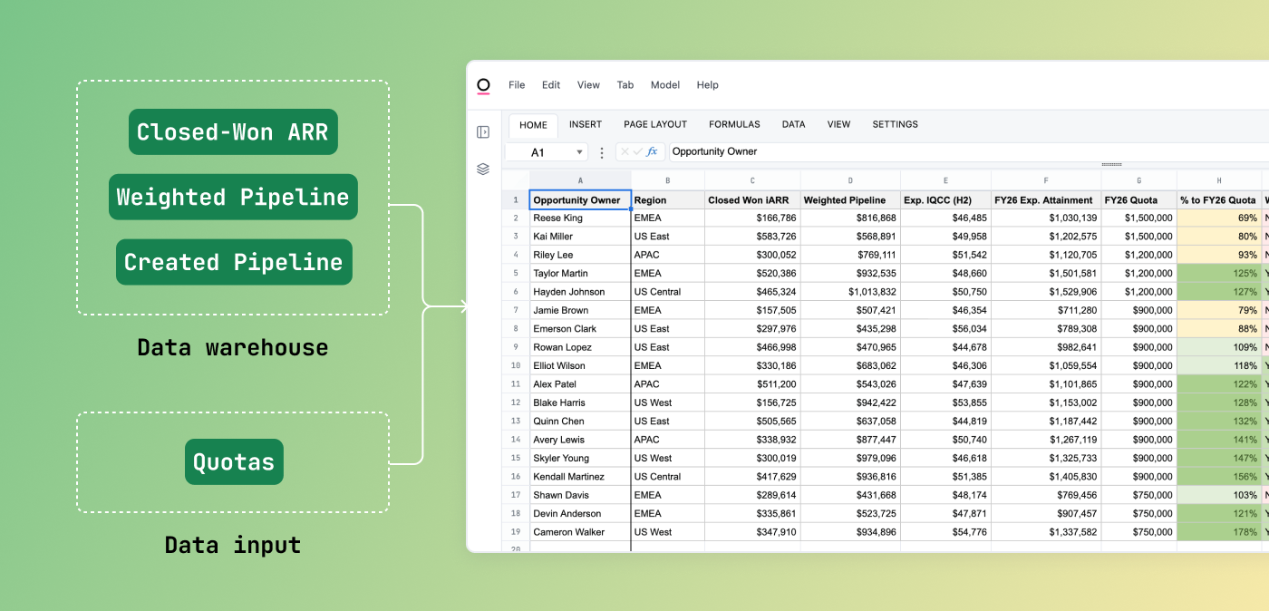
Task: Switch to the PAGE LAYOUT ribbon tab
Action: [x=655, y=124]
